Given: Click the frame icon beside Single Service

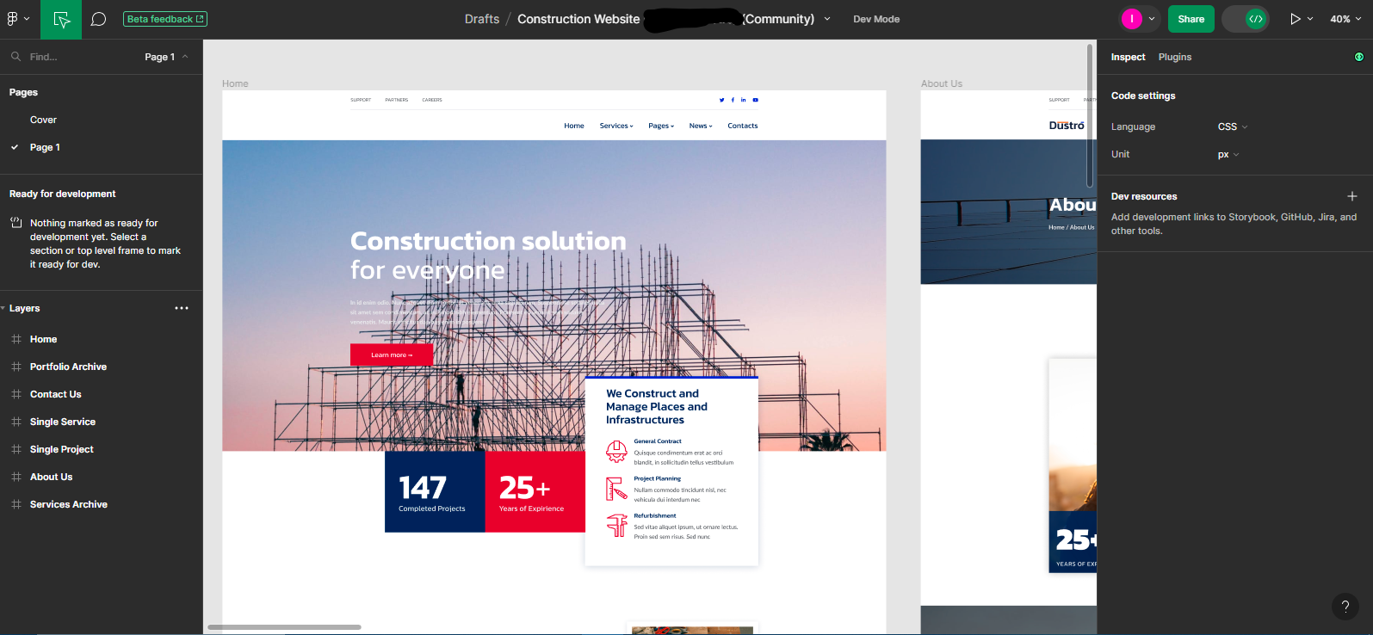Looking at the screenshot, I should tap(15, 422).
